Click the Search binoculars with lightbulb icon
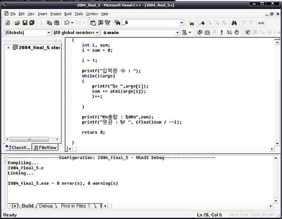This screenshot has height=219, width=282. 191,23
